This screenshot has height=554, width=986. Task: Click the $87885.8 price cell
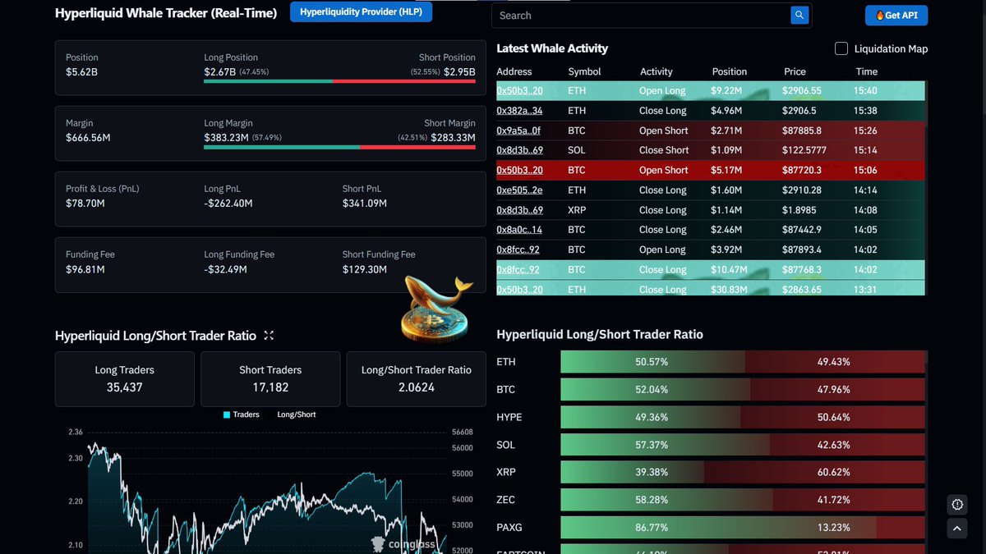coord(802,130)
